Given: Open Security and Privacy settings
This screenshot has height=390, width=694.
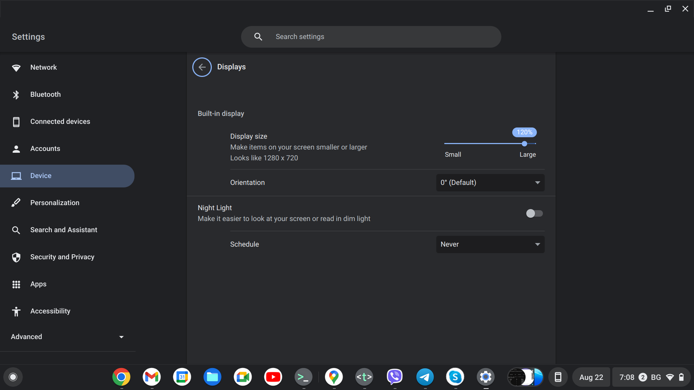Looking at the screenshot, I should click(62, 257).
